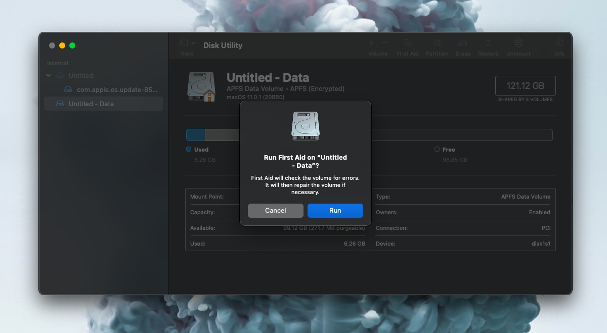Click the Erase toolbar icon
The height and width of the screenshot is (333, 607).
pos(463,43)
